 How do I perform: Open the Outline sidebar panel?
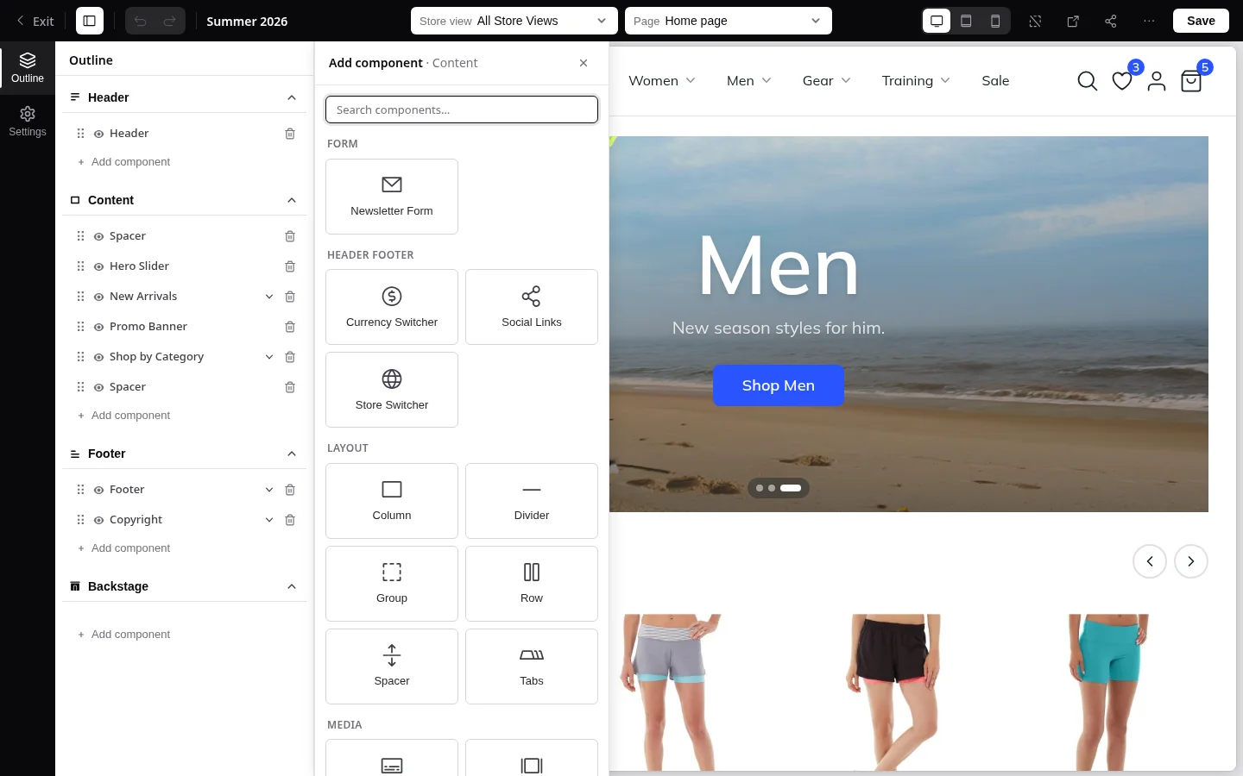[x=28, y=68]
